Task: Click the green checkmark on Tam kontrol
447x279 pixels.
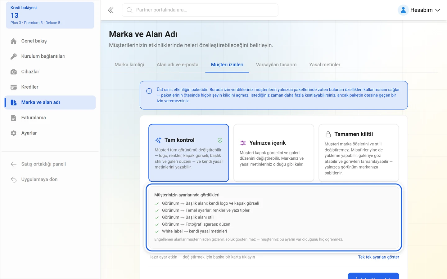Action: point(220,140)
